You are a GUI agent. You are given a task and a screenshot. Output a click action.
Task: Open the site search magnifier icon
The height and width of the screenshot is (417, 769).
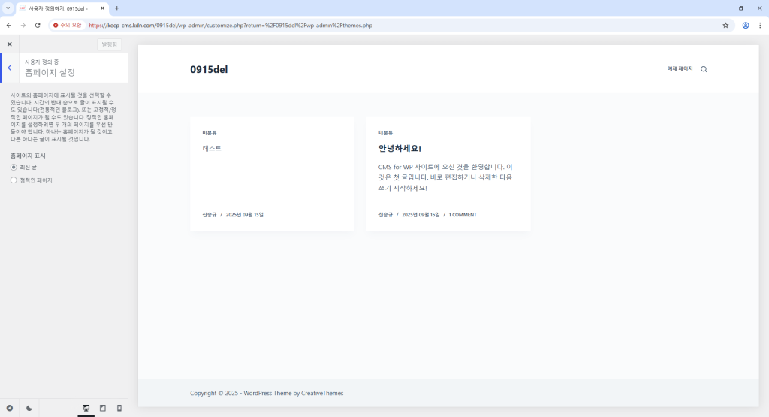(704, 69)
